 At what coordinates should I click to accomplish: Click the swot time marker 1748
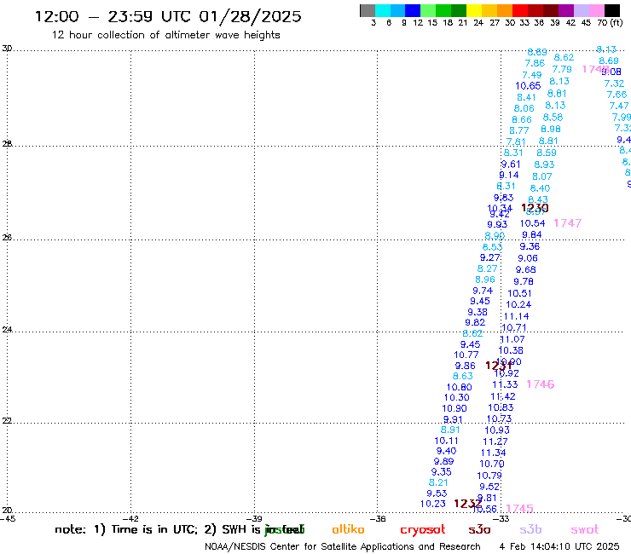tap(595, 69)
